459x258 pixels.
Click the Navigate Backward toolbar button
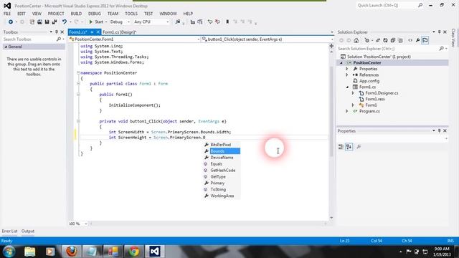tap(11, 22)
